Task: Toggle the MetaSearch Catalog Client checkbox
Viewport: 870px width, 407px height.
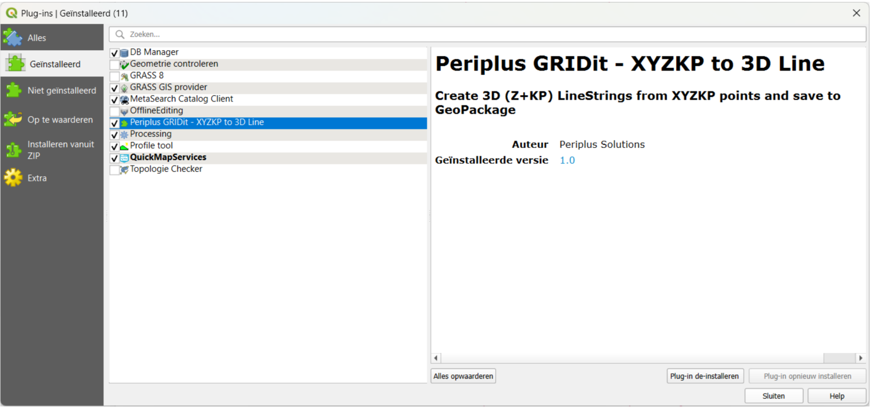Action: pyautogui.click(x=114, y=100)
